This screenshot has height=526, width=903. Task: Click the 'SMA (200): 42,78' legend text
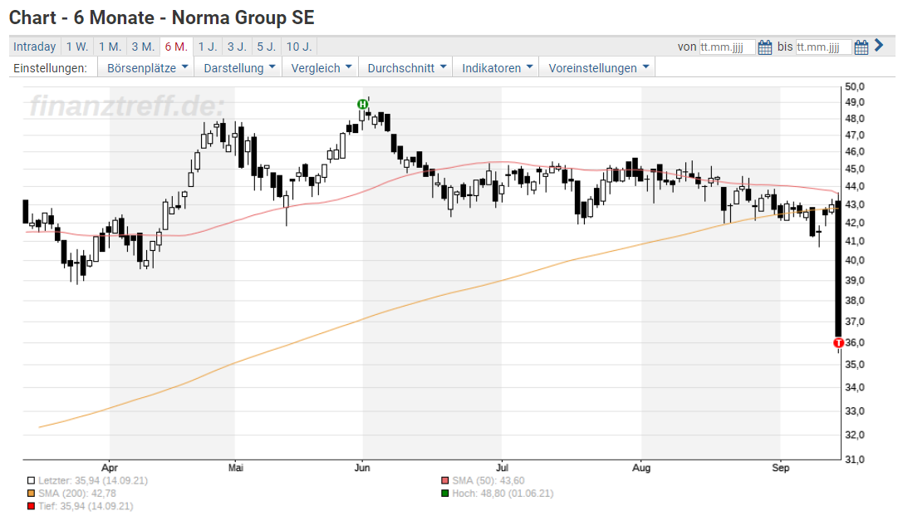click(x=77, y=493)
